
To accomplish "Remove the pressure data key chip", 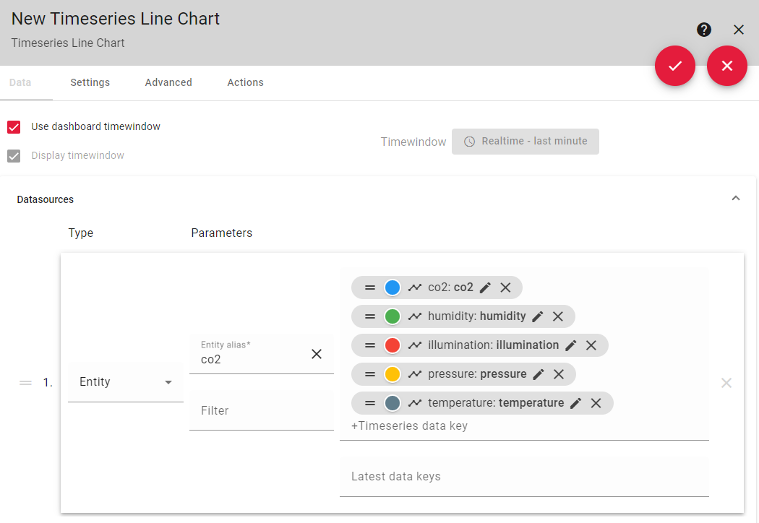I will (559, 374).
